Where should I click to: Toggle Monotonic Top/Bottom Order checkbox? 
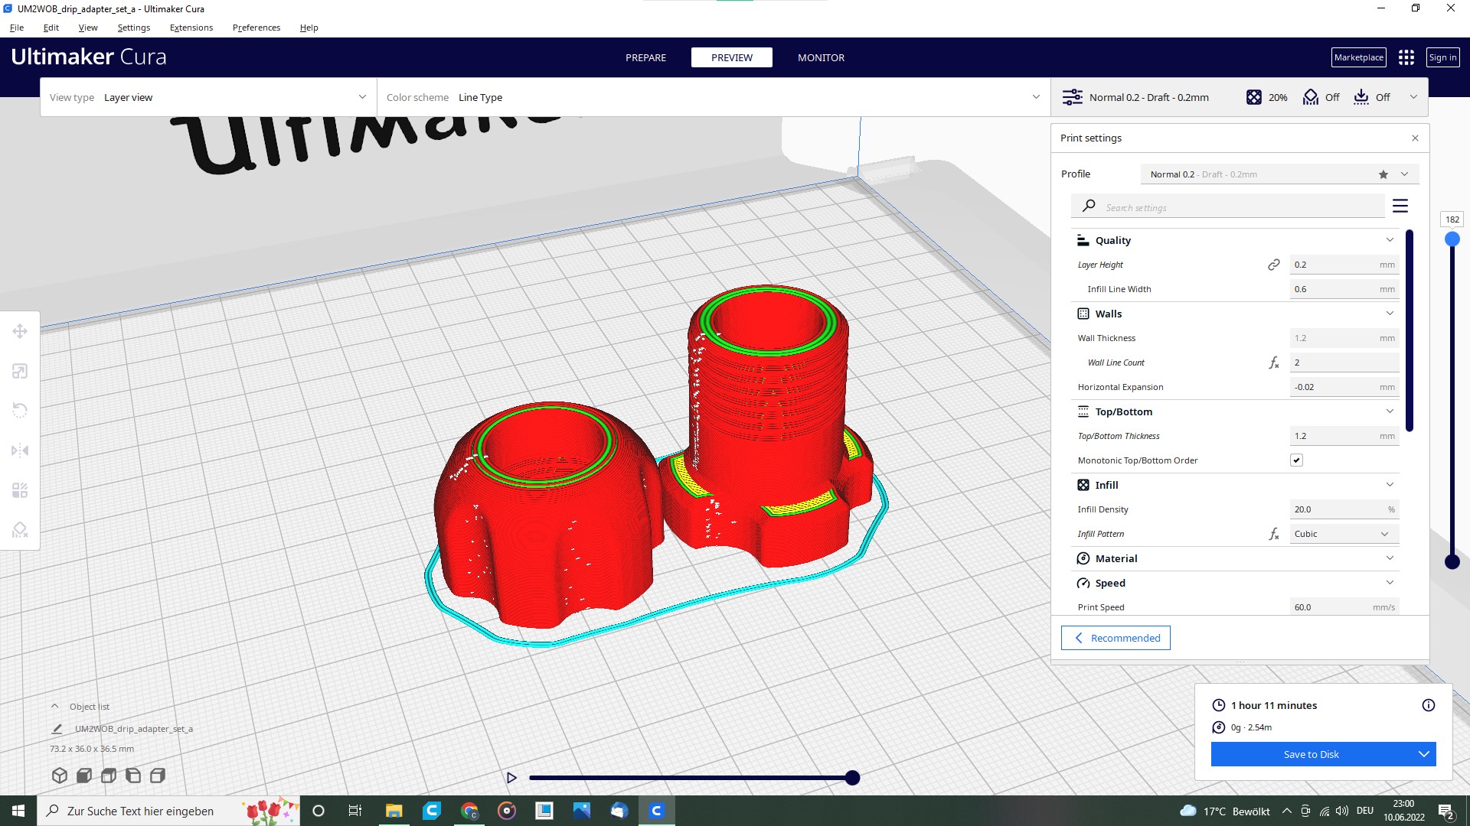tap(1296, 460)
